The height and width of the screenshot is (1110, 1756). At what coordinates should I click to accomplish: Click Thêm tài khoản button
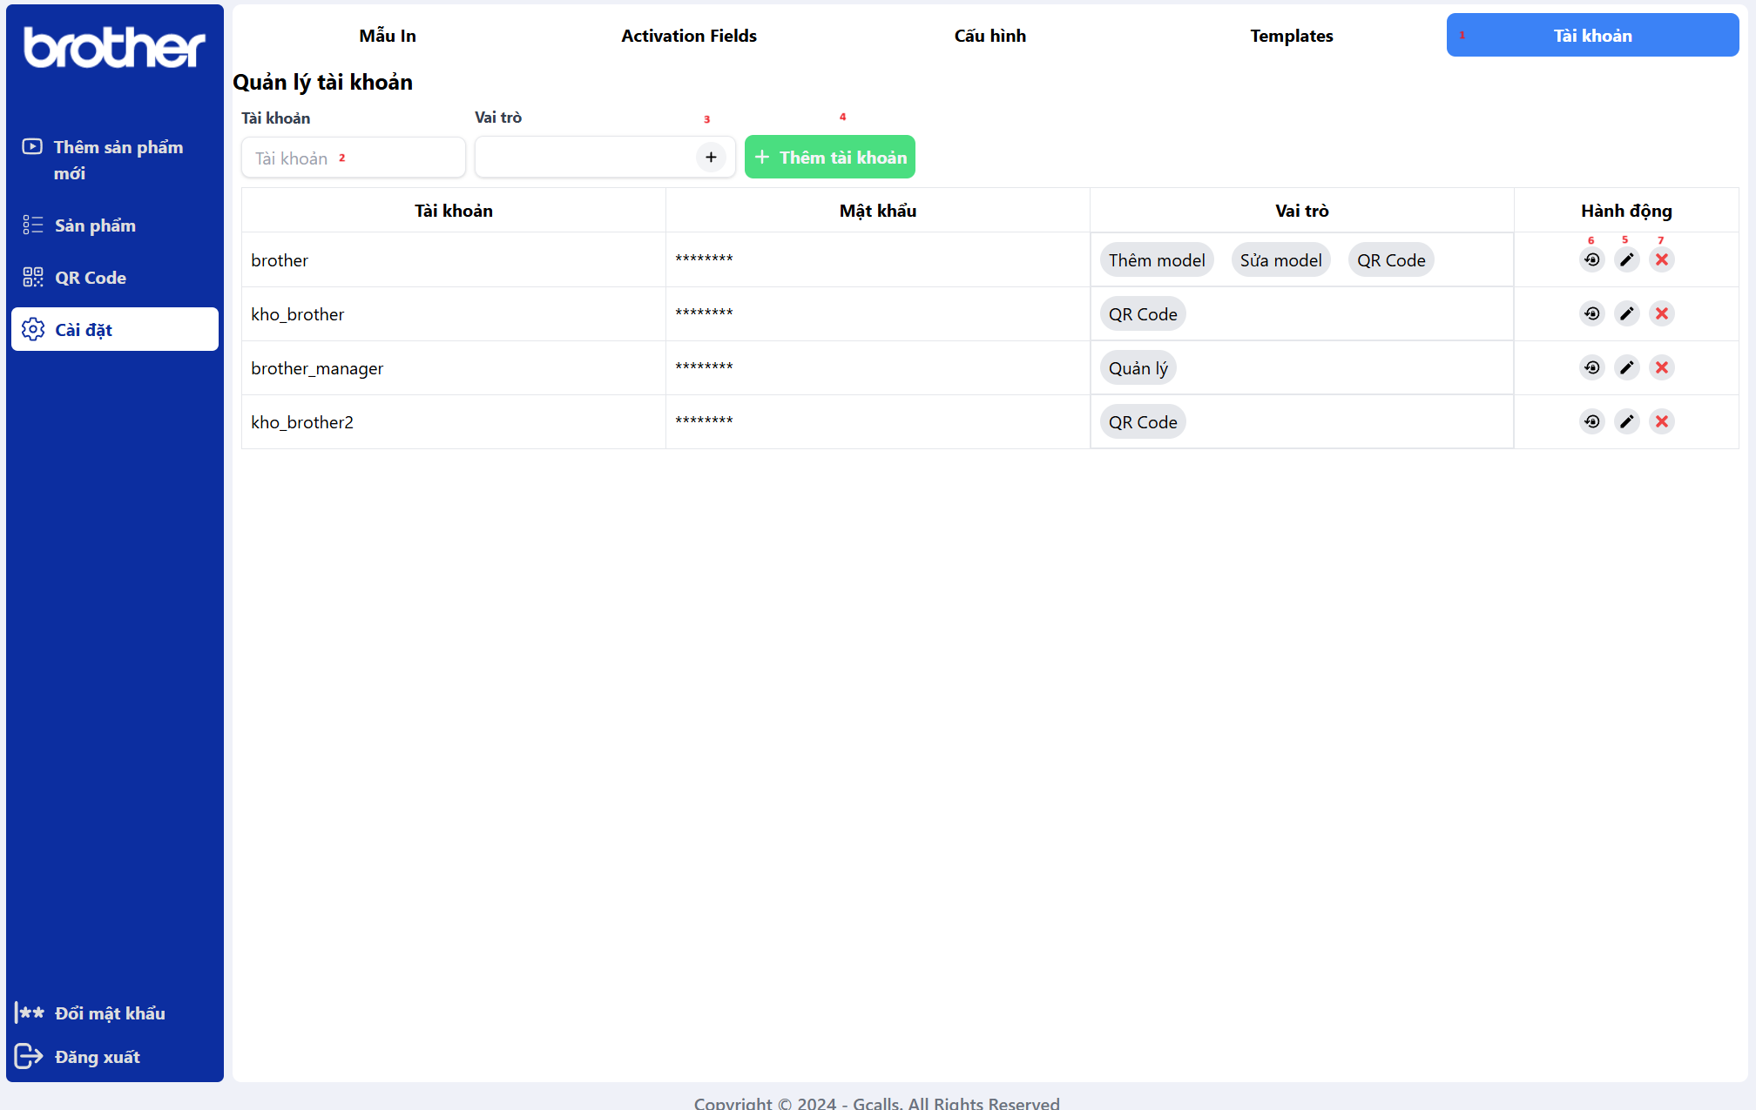(x=829, y=157)
